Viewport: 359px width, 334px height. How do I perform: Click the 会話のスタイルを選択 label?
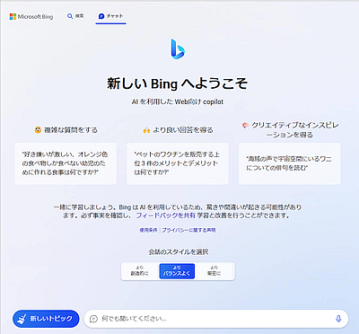pos(179,252)
